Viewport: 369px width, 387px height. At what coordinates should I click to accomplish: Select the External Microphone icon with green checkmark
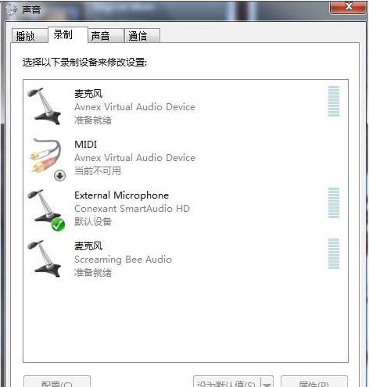[x=45, y=209]
